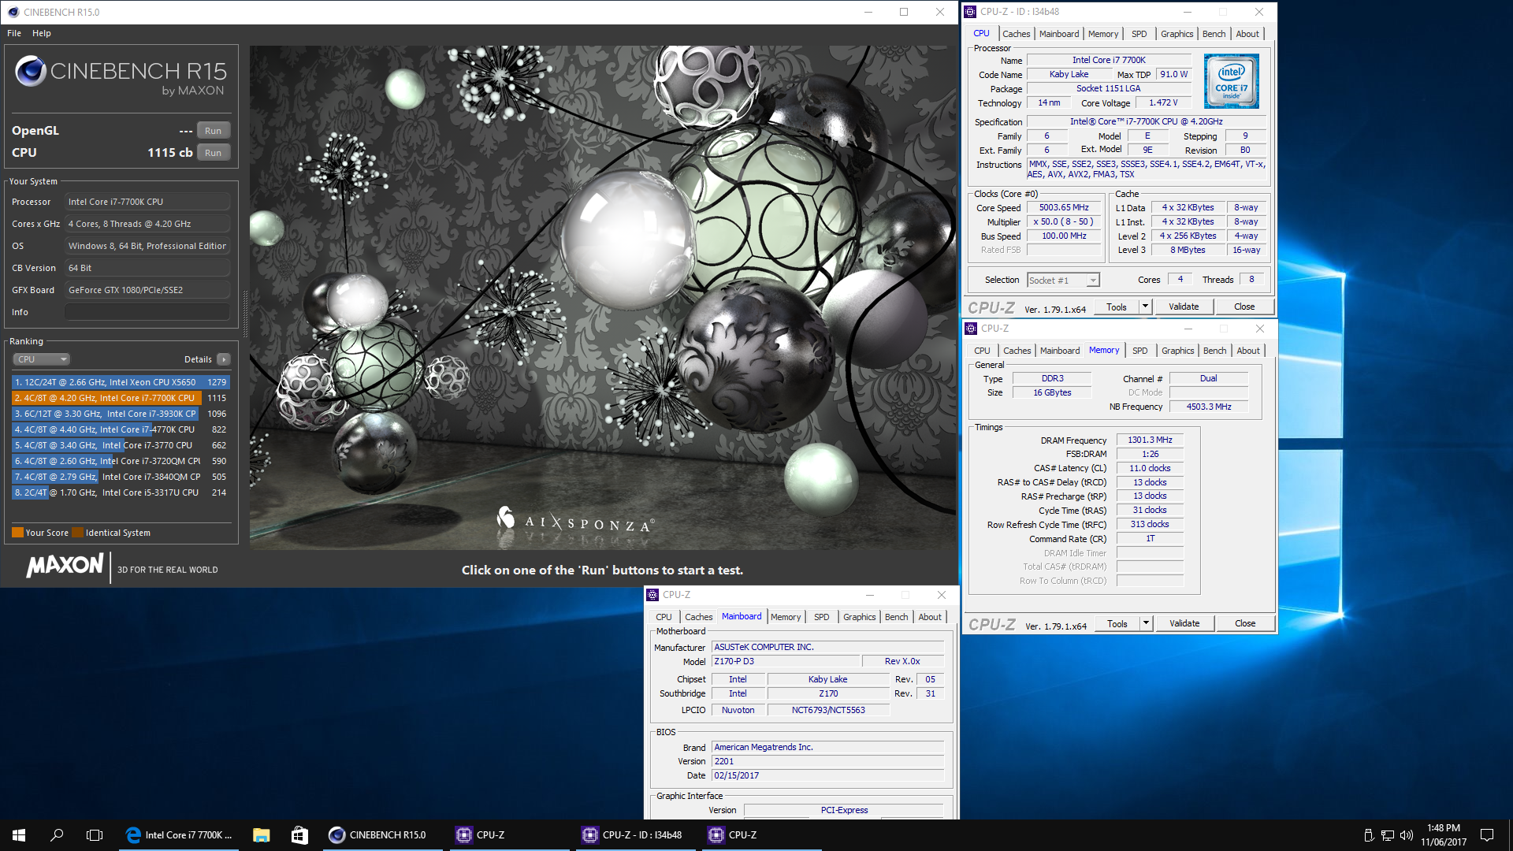Click Core Speed value 5003.65 MHz
This screenshot has height=851, width=1513.
point(1064,208)
